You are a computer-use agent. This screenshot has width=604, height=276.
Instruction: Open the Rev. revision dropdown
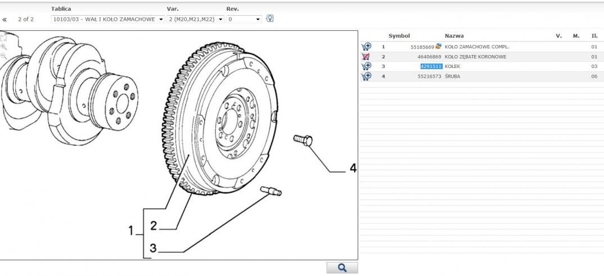coord(244,19)
